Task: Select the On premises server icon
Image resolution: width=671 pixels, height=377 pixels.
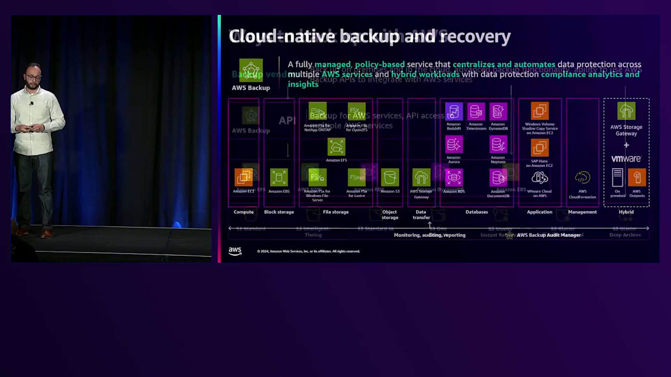Action: (x=617, y=177)
